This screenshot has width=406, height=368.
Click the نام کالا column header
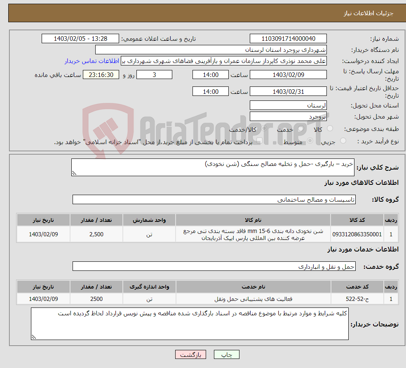(253, 220)
